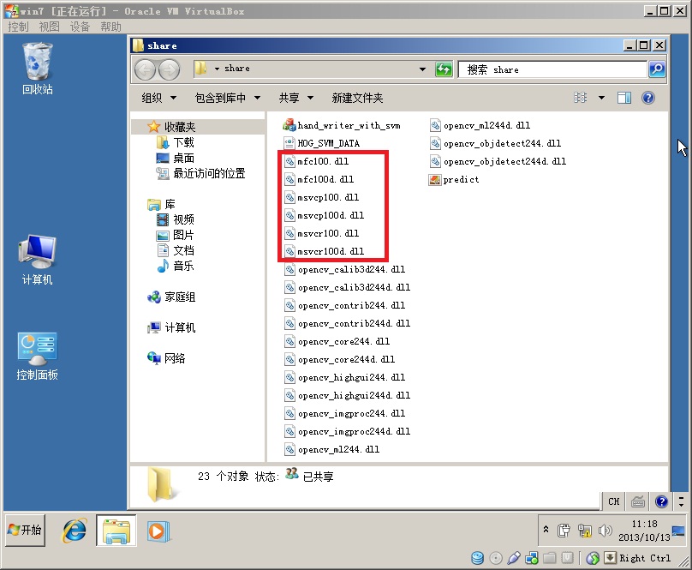Click the show desktop button
692x570 pixels.
[679, 531]
